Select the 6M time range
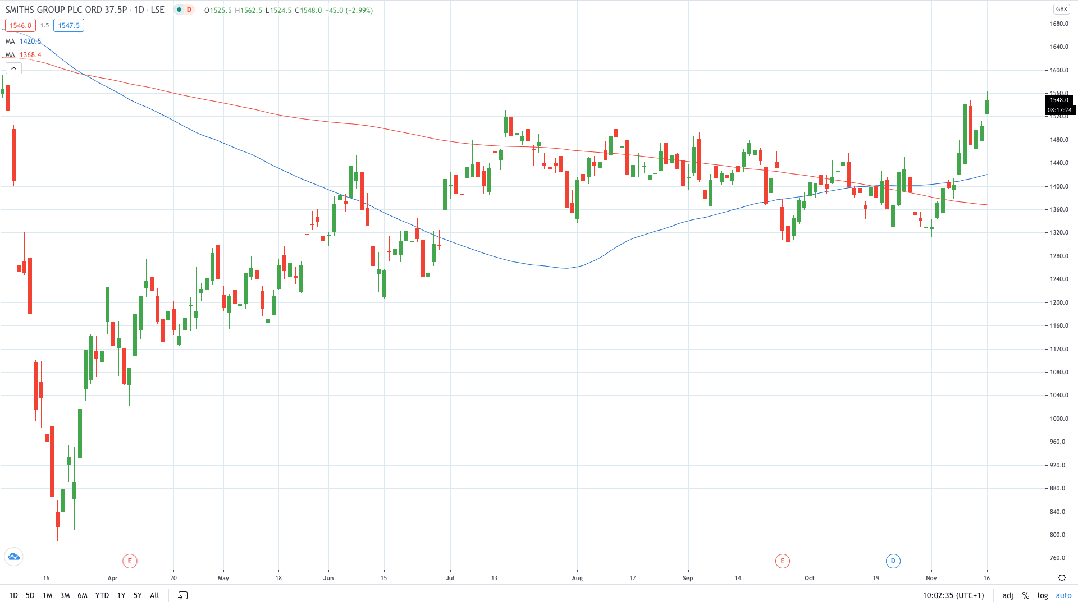1078x606 pixels. pyautogui.click(x=83, y=595)
